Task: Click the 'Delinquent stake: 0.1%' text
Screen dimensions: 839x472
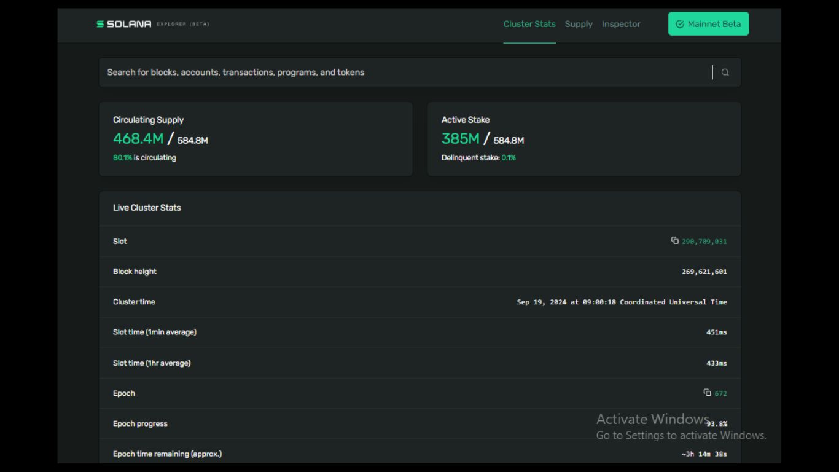Action: pos(478,158)
